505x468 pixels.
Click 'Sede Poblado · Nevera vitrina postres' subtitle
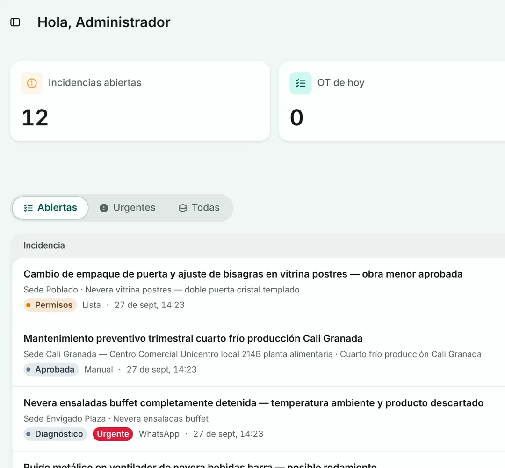pos(162,290)
